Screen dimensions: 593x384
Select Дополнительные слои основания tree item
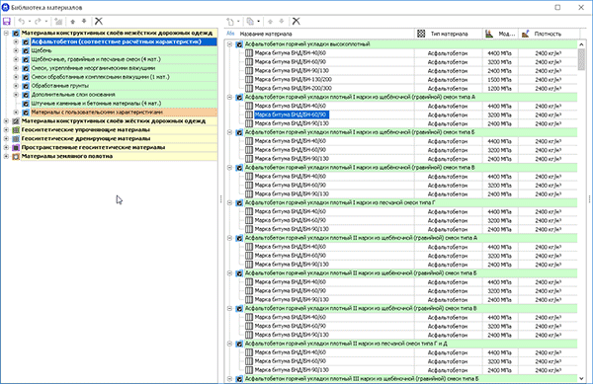coord(73,95)
